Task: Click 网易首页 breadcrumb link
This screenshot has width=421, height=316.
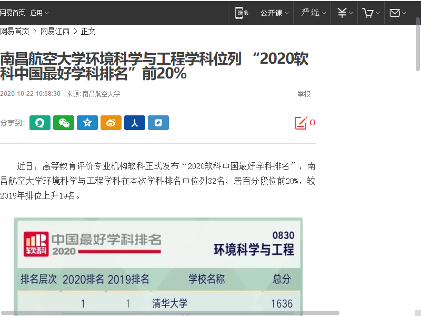Action: tap(15, 32)
